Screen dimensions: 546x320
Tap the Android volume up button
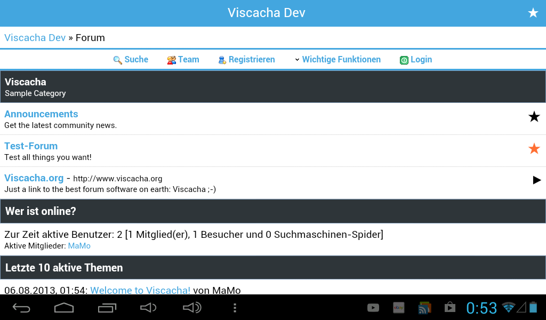point(192,308)
